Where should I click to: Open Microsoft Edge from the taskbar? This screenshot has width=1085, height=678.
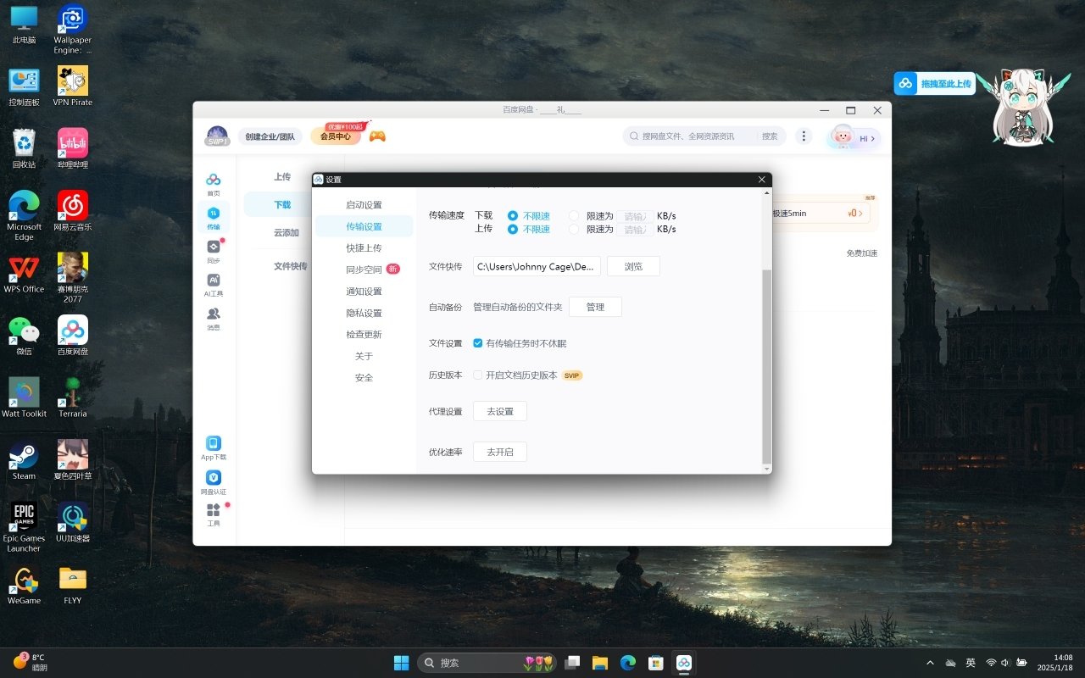coord(627,663)
